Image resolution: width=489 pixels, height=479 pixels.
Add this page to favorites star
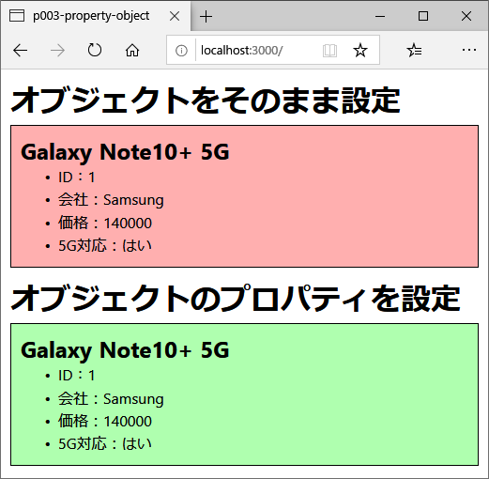point(360,50)
